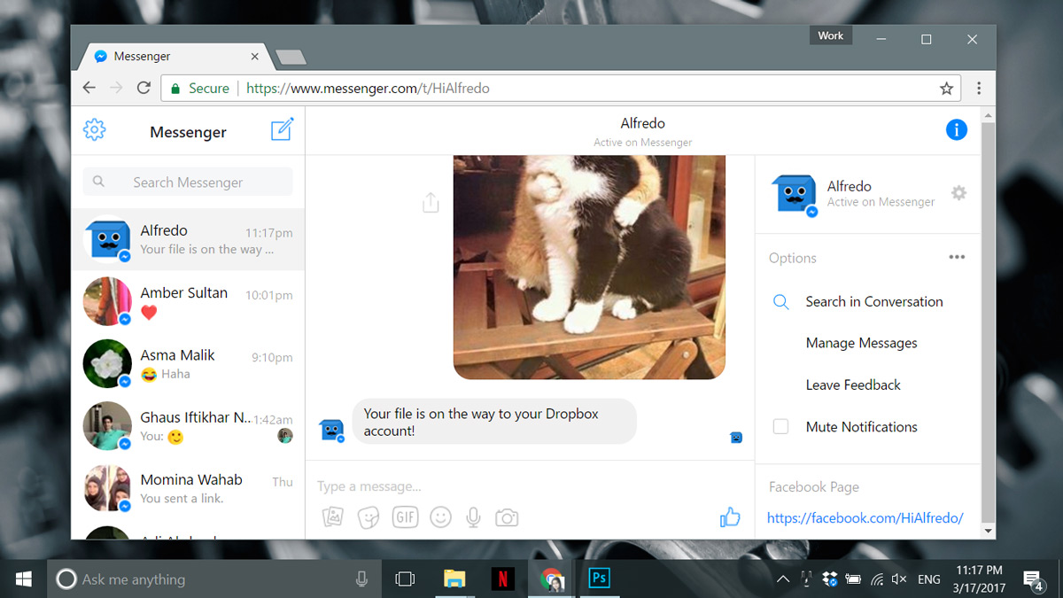Close the Messenger tab
The width and height of the screenshot is (1063, 598).
click(x=255, y=56)
